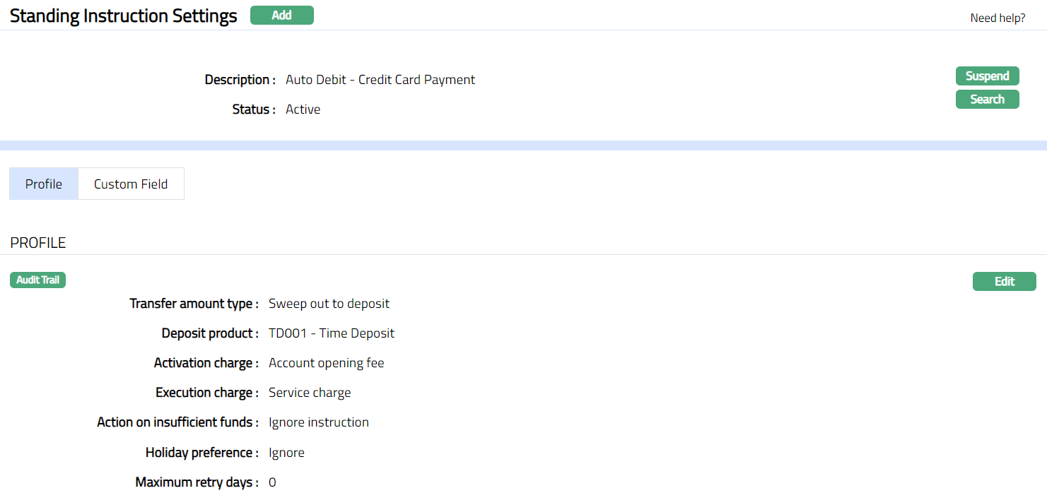The width and height of the screenshot is (1047, 500).
Task: Suspend this standing instruction
Action: 987,76
